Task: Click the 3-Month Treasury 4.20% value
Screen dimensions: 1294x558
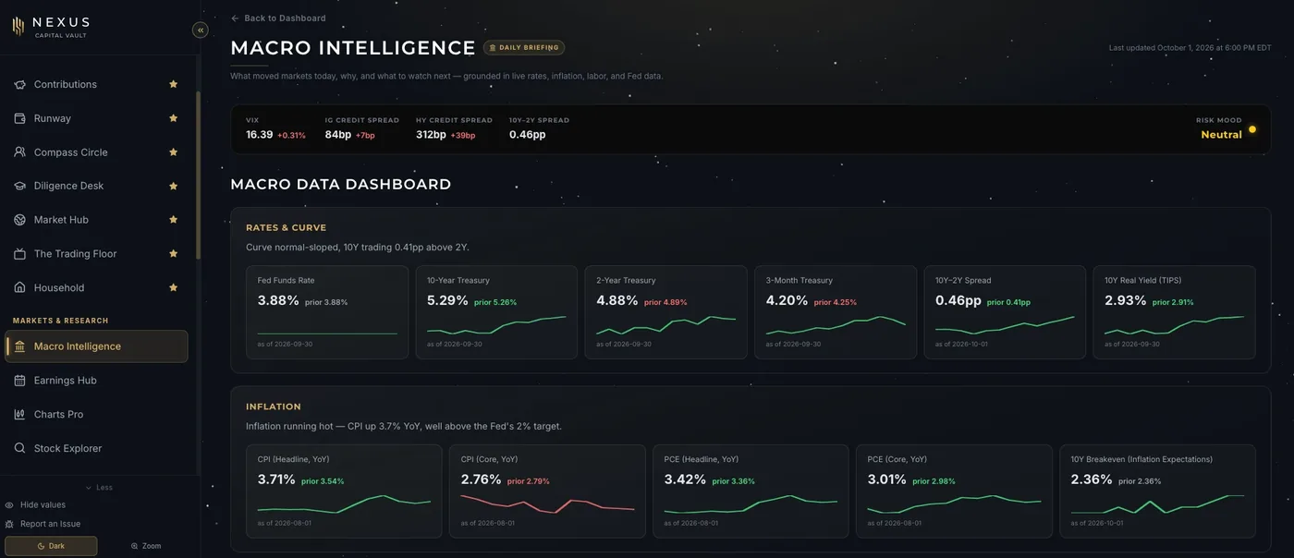Action: [787, 300]
